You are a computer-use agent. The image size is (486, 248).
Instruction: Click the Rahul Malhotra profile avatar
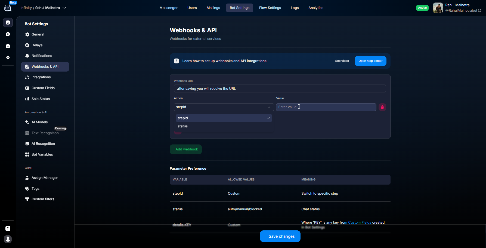(438, 8)
